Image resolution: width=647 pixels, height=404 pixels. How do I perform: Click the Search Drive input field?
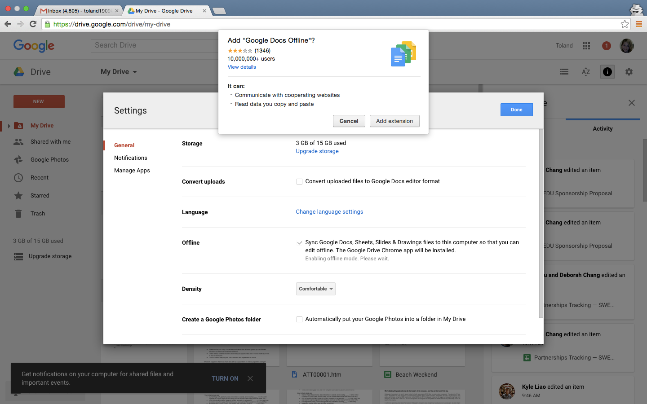click(x=155, y=45)
